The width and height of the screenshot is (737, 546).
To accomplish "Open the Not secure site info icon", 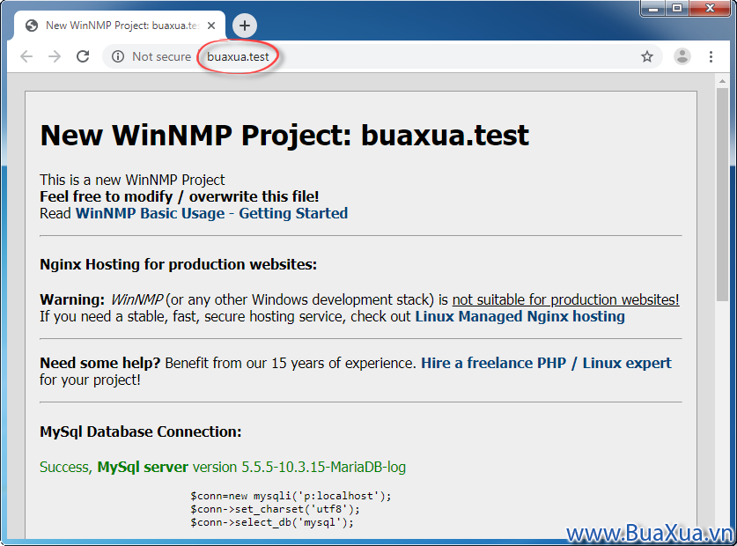I will tap(118, 57).
